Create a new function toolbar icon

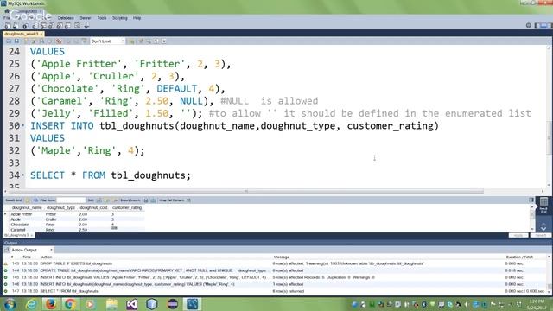point(67,26)
